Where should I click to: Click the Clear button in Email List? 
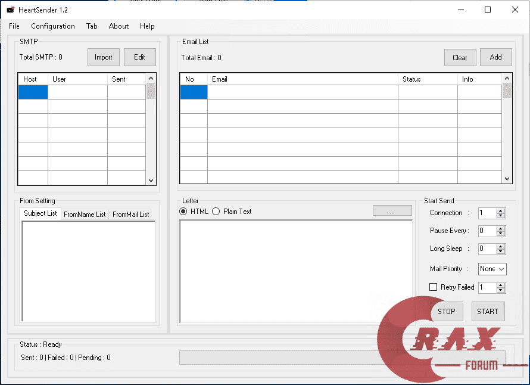460,58
